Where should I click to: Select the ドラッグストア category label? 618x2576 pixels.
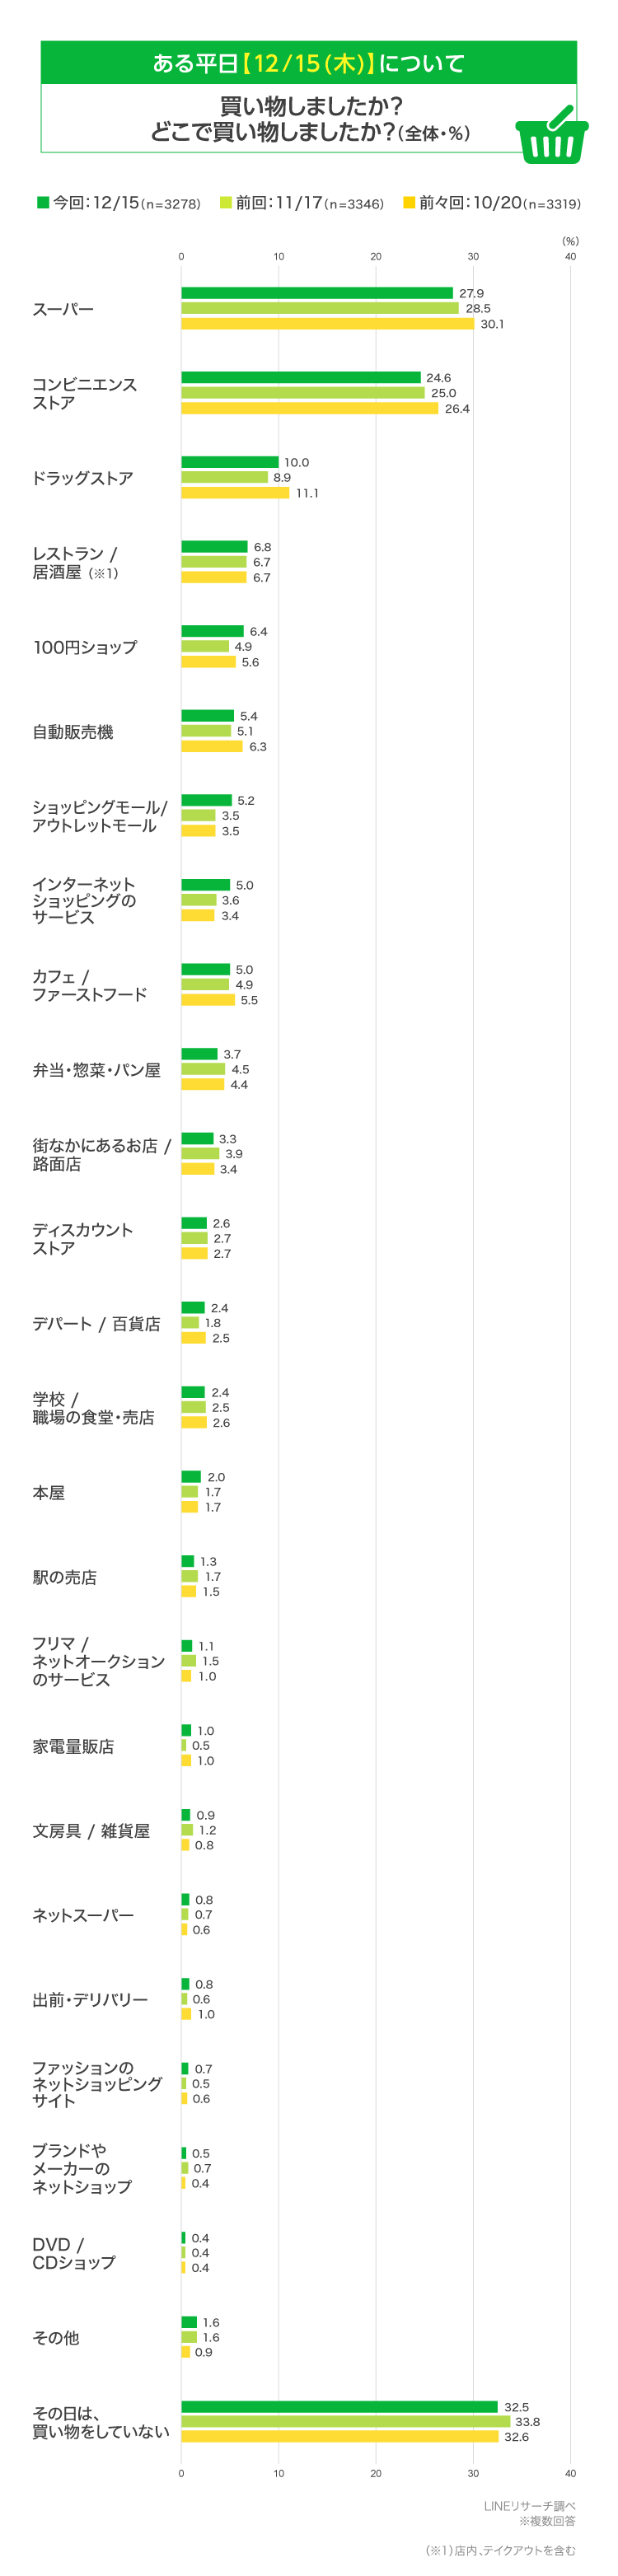[82, 478]
